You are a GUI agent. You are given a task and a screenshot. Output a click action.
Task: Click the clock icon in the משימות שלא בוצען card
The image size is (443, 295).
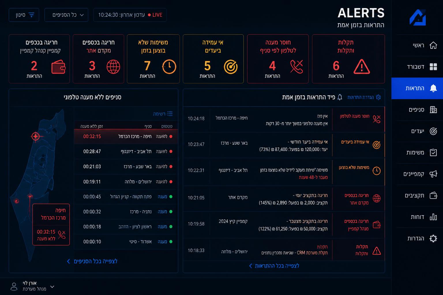click(x=169, y=67)
